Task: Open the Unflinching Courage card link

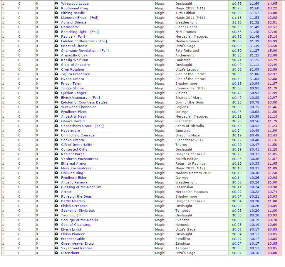Action: coord(78,135)
